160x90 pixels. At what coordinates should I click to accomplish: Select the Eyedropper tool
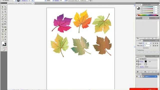[x=2, y=32]
